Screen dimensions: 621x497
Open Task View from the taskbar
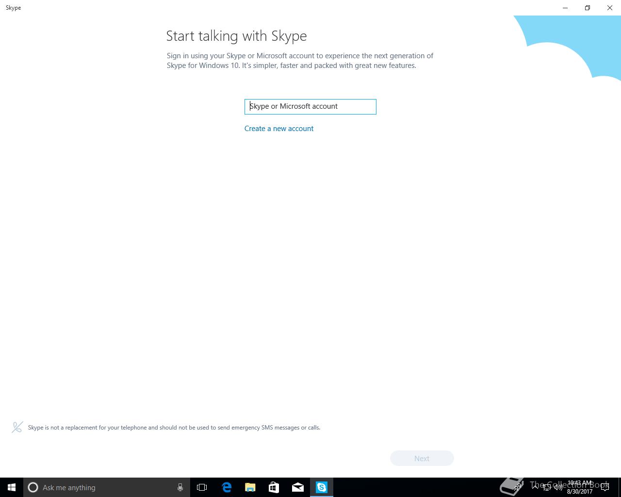point(202,487)
